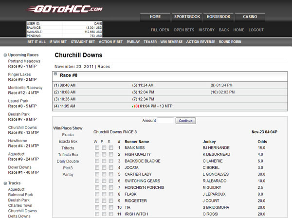
Task: Check Win box for MANX MISS
Action: (97, 147)
